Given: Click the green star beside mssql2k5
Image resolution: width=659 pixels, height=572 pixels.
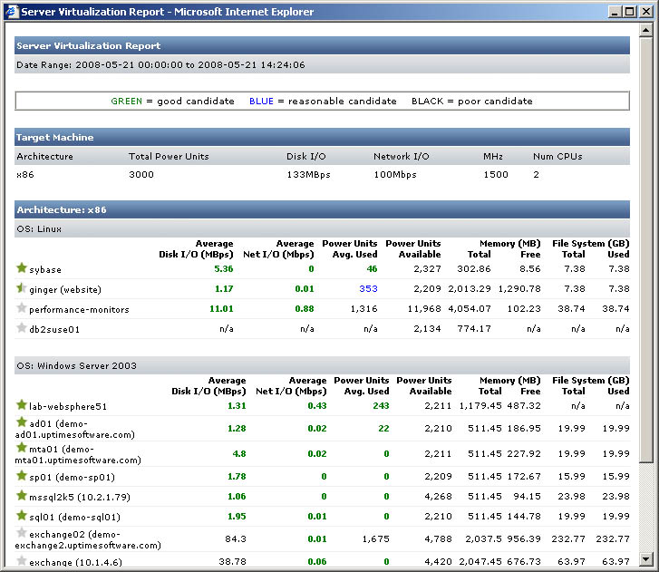Looking at the screenshot, I should pyautogui.click(x=22, y=495).
